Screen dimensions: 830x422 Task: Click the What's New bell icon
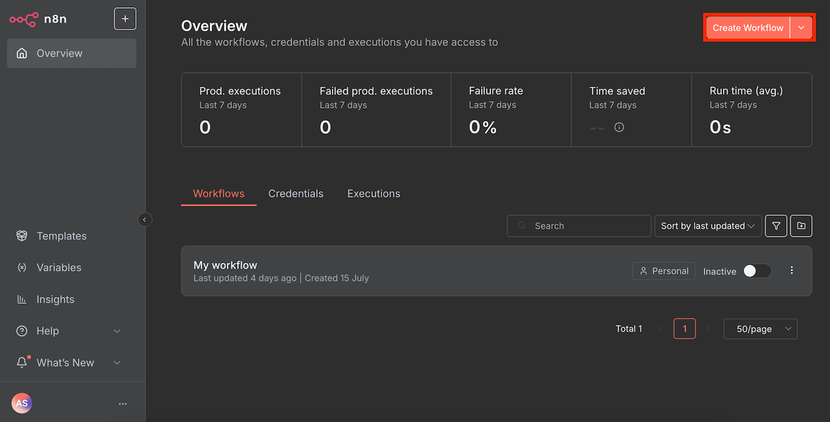[x=22, y=362]
